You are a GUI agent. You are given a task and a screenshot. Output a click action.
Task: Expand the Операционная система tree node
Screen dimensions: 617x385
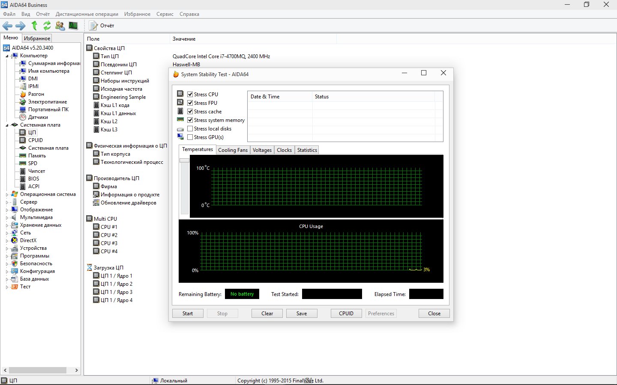point(7,195)
